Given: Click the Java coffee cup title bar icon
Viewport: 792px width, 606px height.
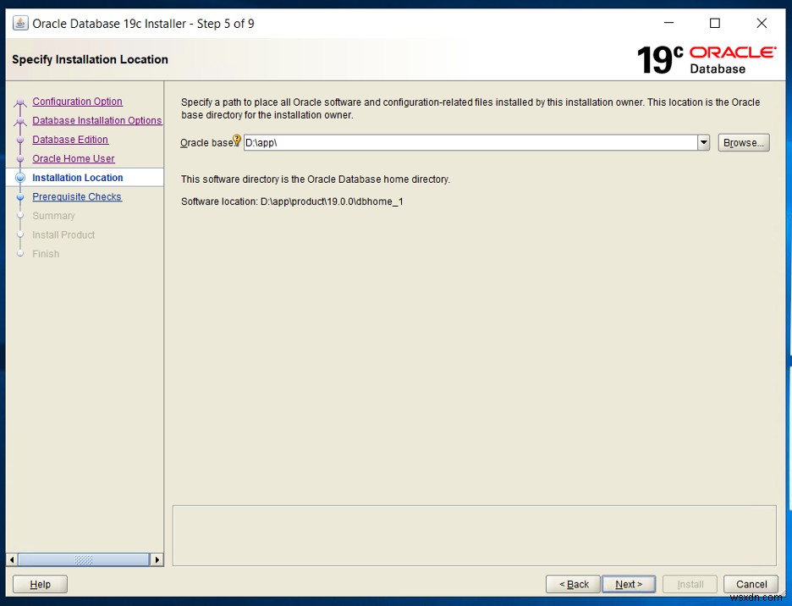Looking at the screenshot, I should [19, 23].
